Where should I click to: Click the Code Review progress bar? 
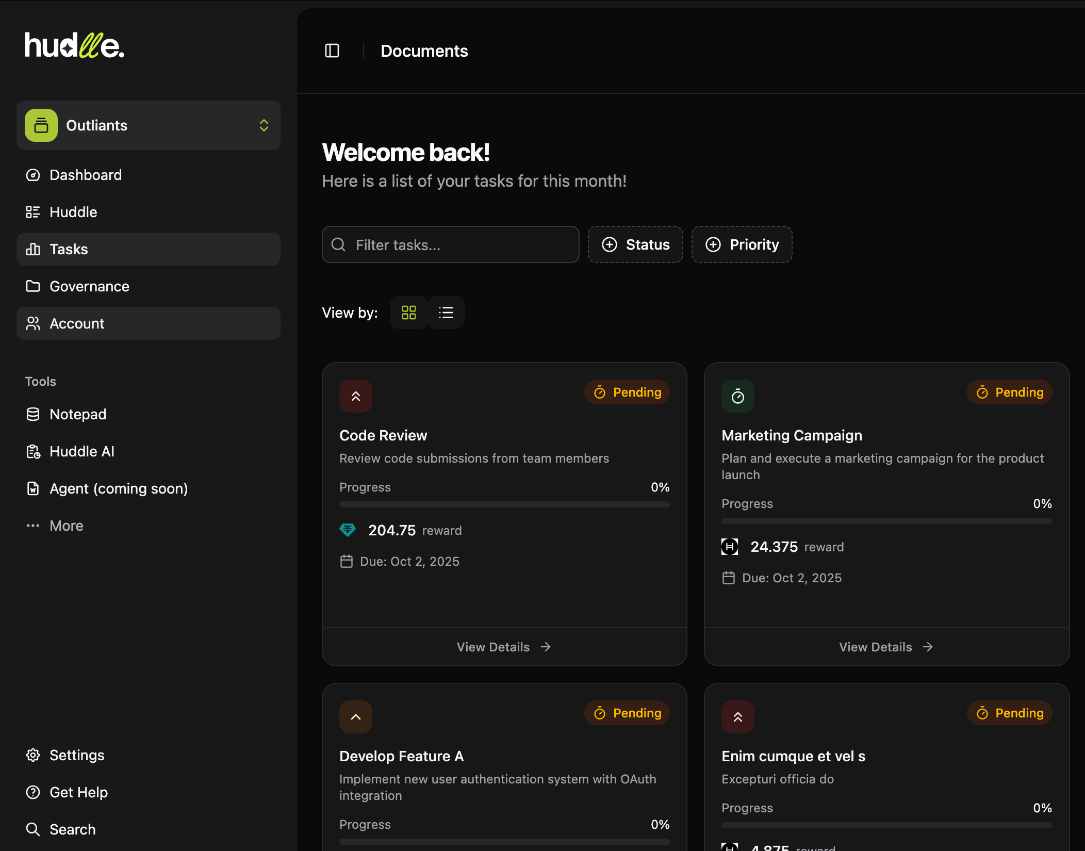point(504,504)
